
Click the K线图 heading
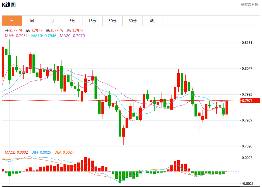click(9, 5)
